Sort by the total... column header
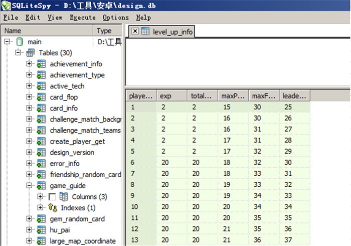Image resolution: width=351 pixels, height=246 pixels. [x=203, y=96]
